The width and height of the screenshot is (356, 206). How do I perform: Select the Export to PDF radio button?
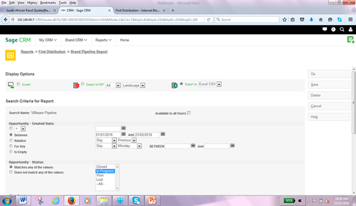pos(83,84)
